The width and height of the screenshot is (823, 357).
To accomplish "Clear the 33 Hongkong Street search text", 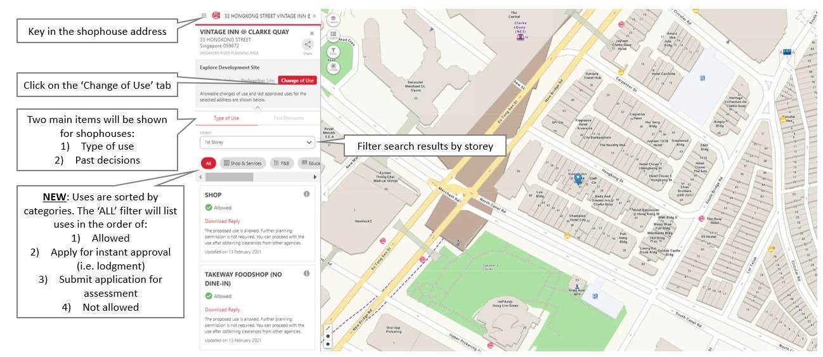I will pyautogui.click(x=314, y=15).
